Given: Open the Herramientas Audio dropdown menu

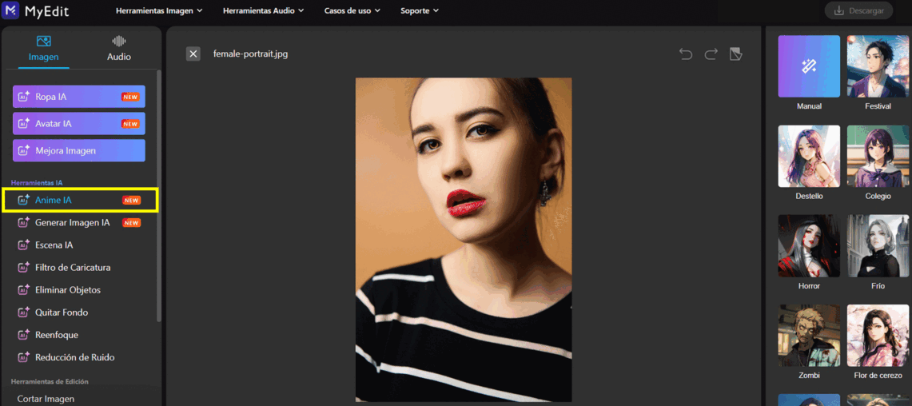Looking at the screenshot, I should pos(263,10).
